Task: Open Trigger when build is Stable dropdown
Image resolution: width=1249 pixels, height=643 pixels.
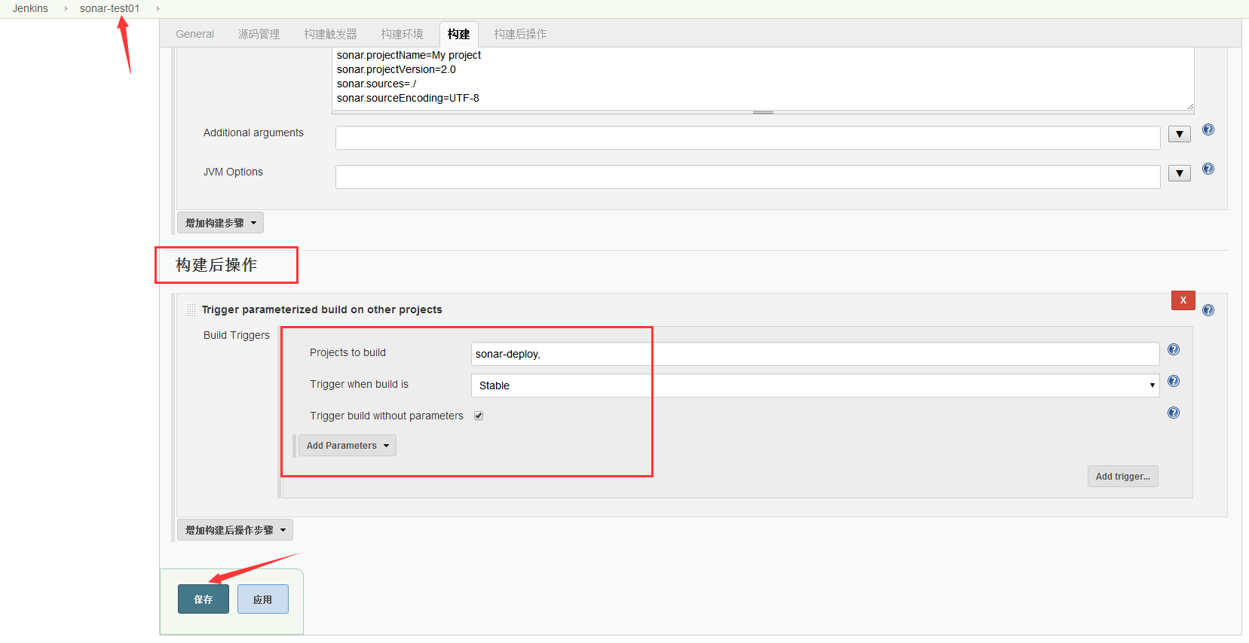Action: pyautogui.click(x=815, y=385)
